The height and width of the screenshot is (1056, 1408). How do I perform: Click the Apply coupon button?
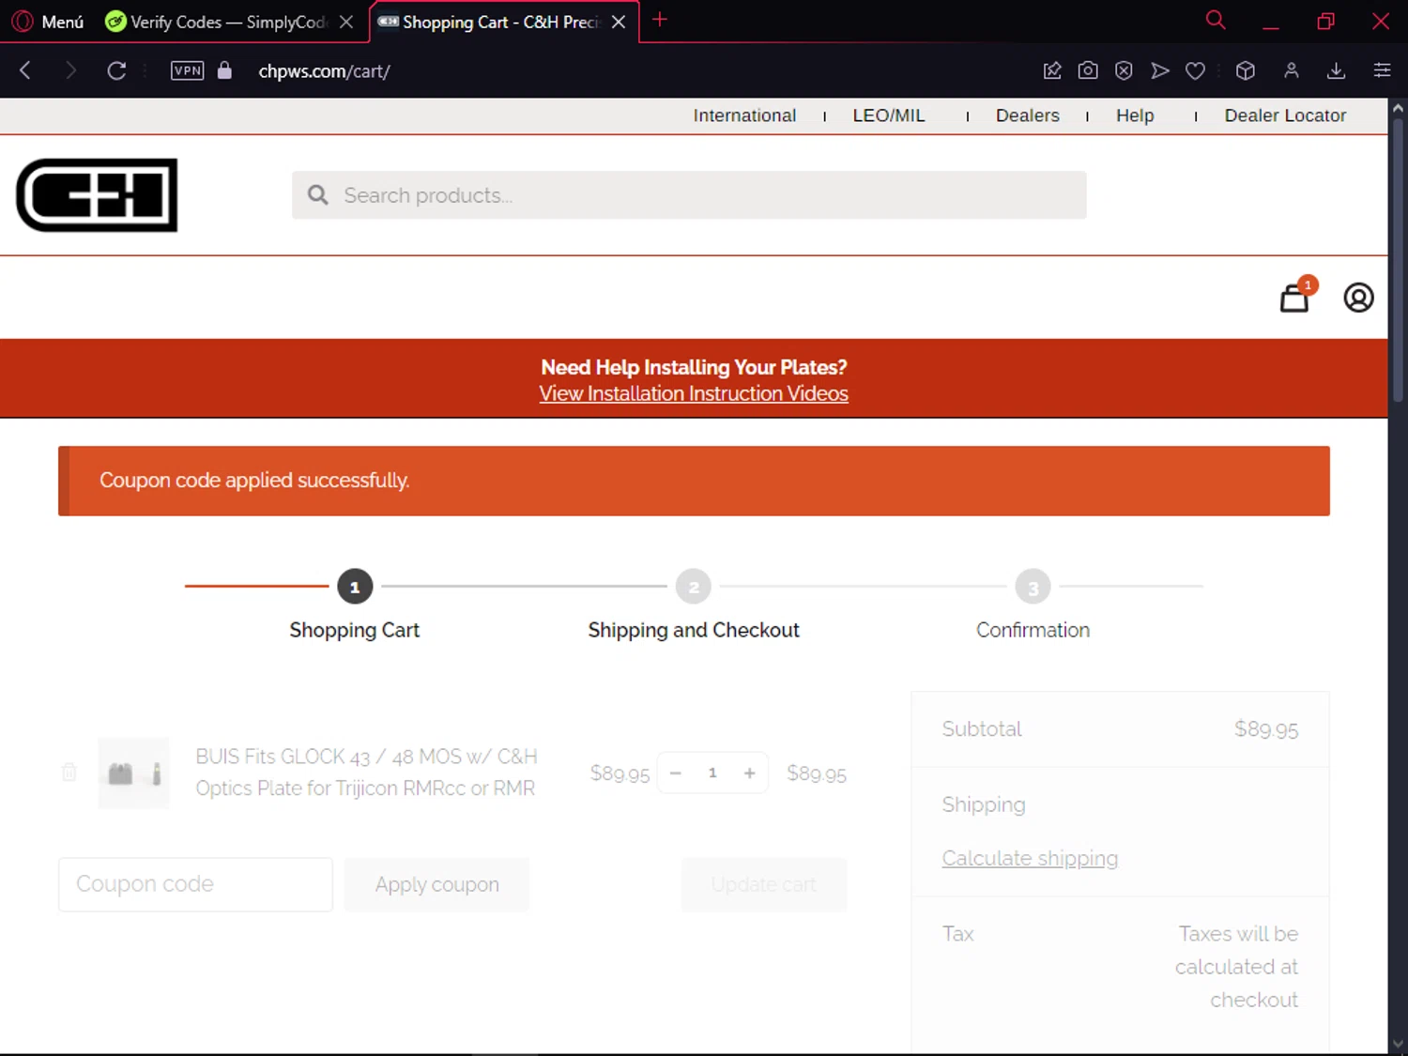(x=436, y=884)
